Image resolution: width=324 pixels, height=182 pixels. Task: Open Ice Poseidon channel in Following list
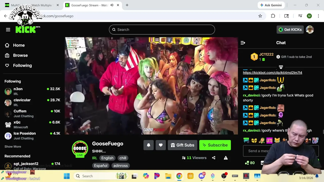32,135
